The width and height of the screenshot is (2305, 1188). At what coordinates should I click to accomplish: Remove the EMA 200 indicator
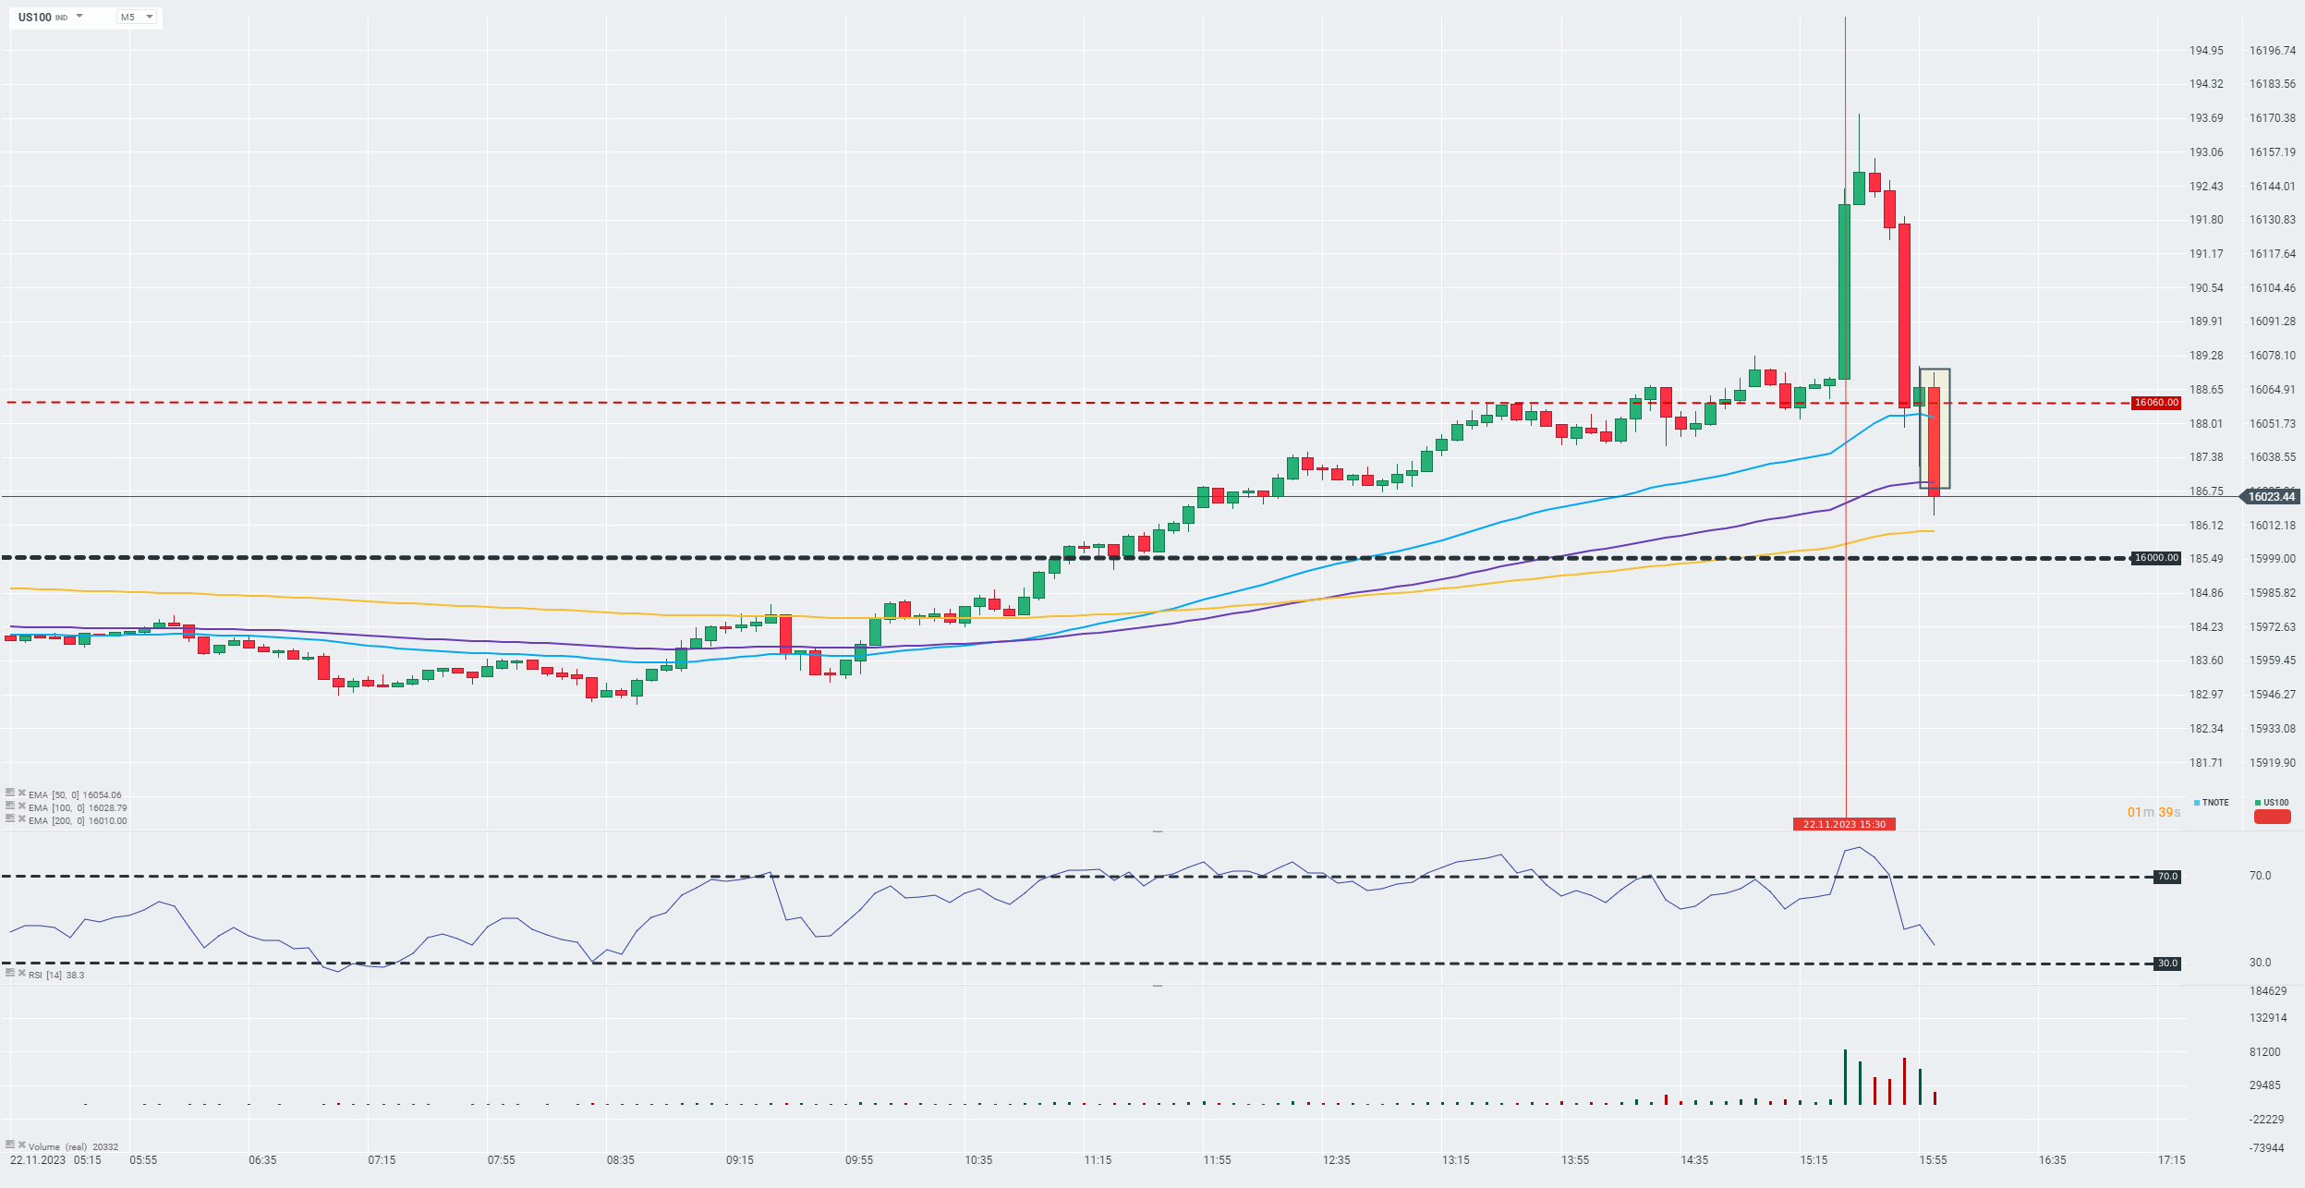point(21,819)
